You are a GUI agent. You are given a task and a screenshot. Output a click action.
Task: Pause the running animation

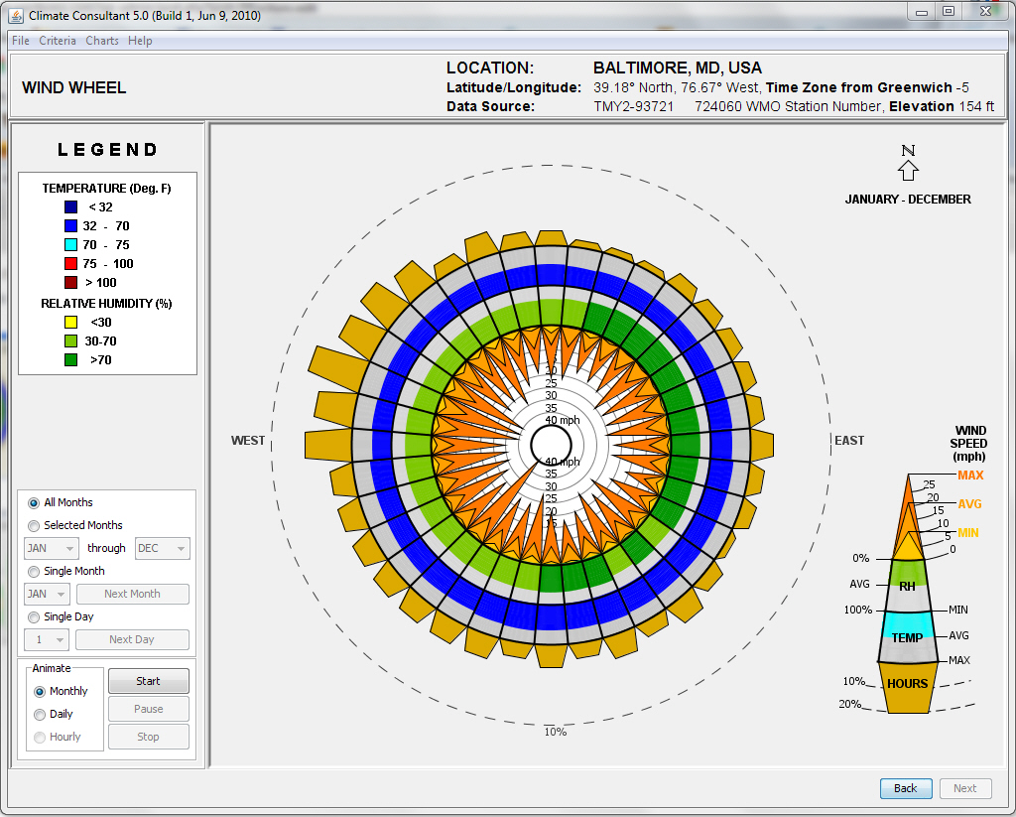(x=148, y=709)
